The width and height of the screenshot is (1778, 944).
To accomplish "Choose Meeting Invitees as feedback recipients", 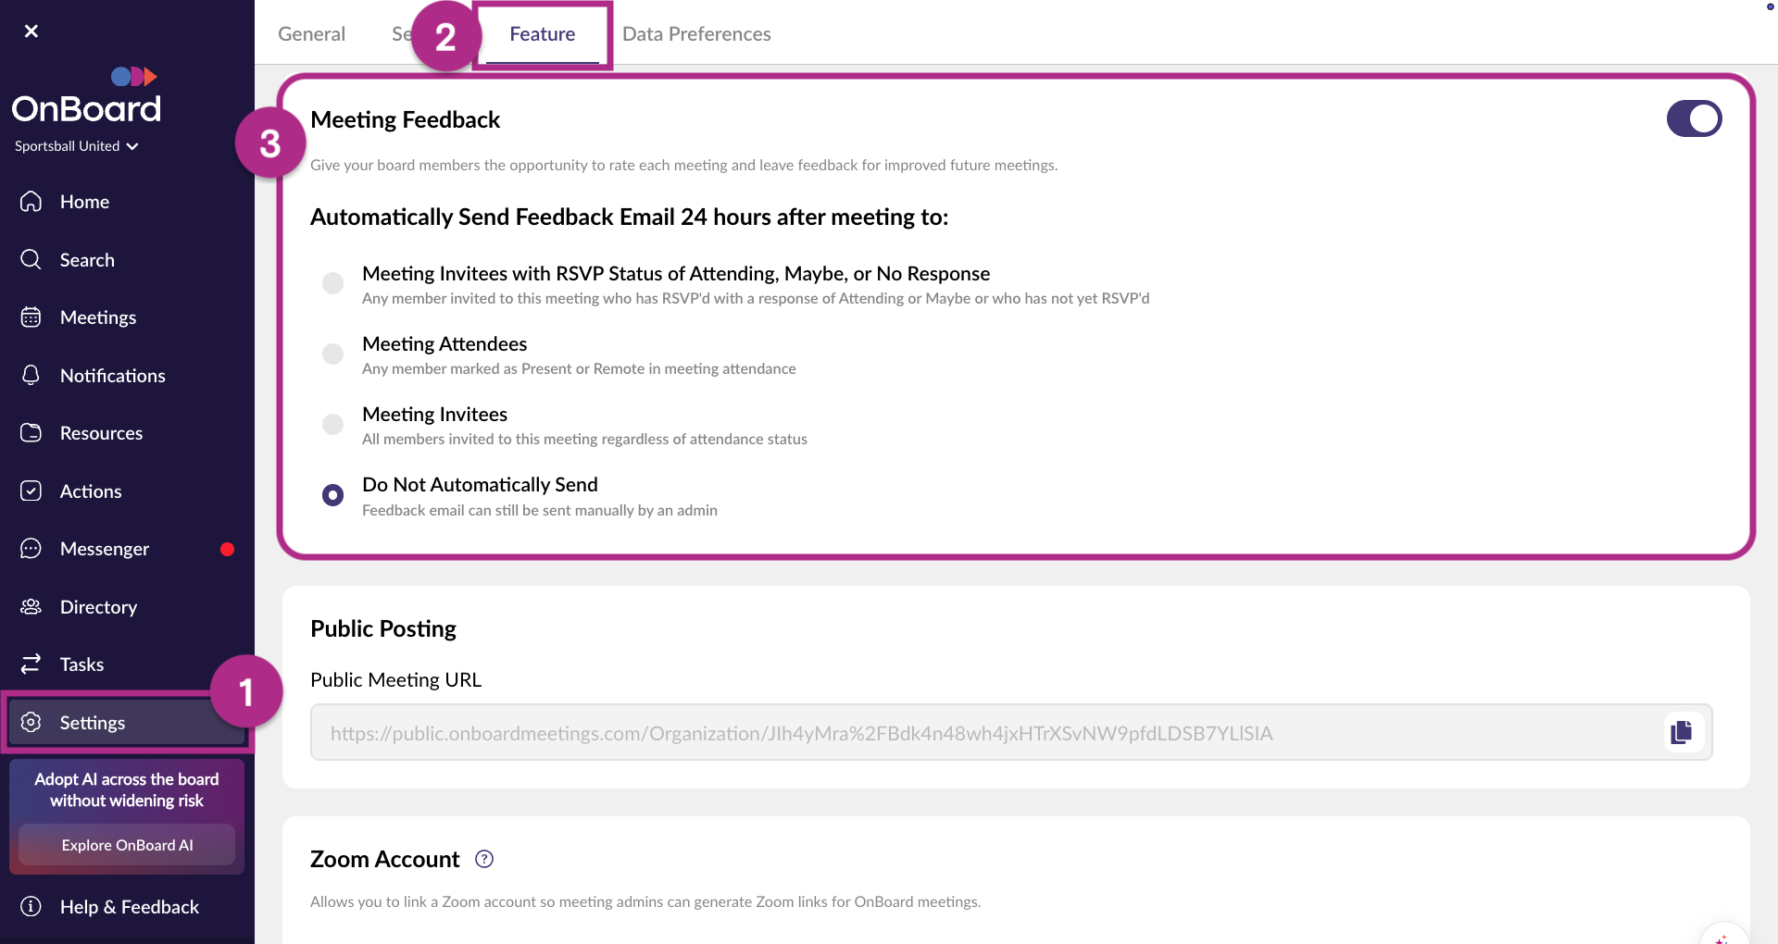I will (x=332, y=424).
